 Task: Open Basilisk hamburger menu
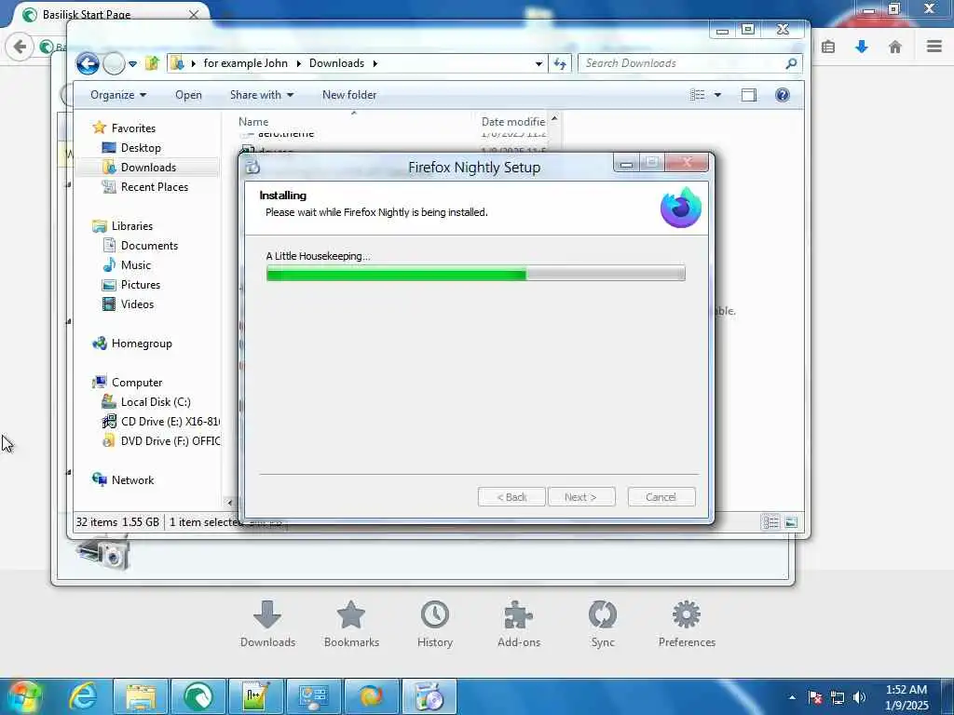tap(934, 47)
